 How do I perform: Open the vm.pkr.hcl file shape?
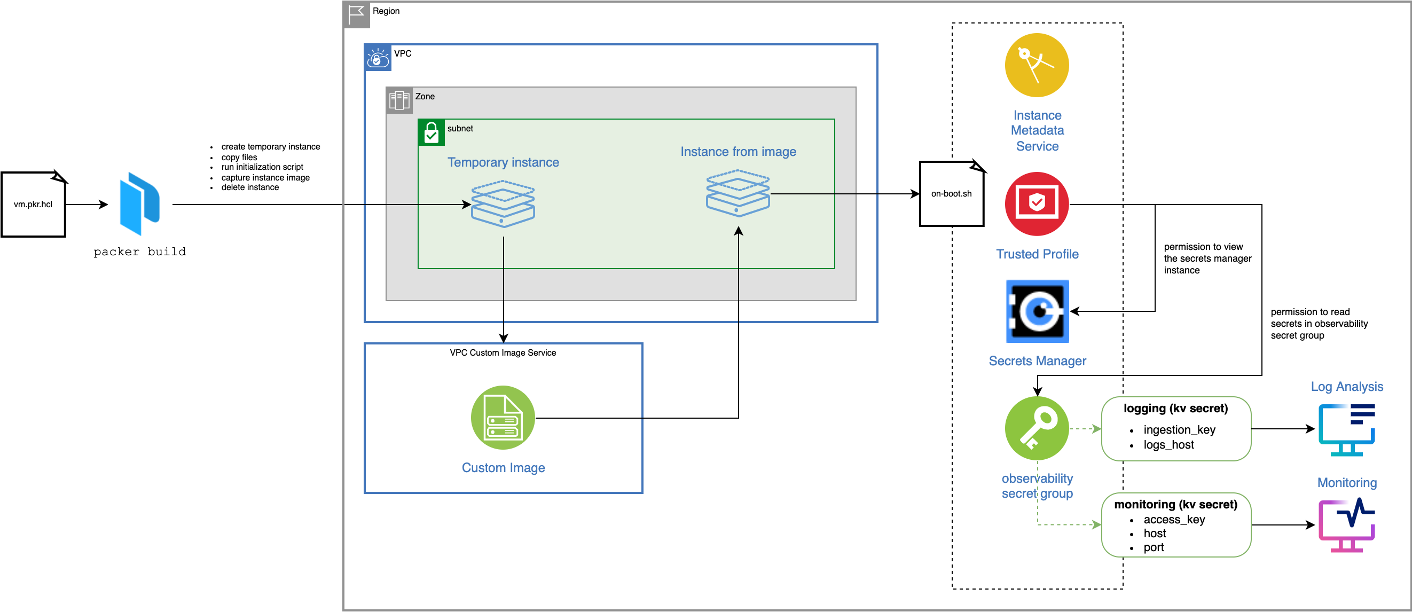point(33,204)
